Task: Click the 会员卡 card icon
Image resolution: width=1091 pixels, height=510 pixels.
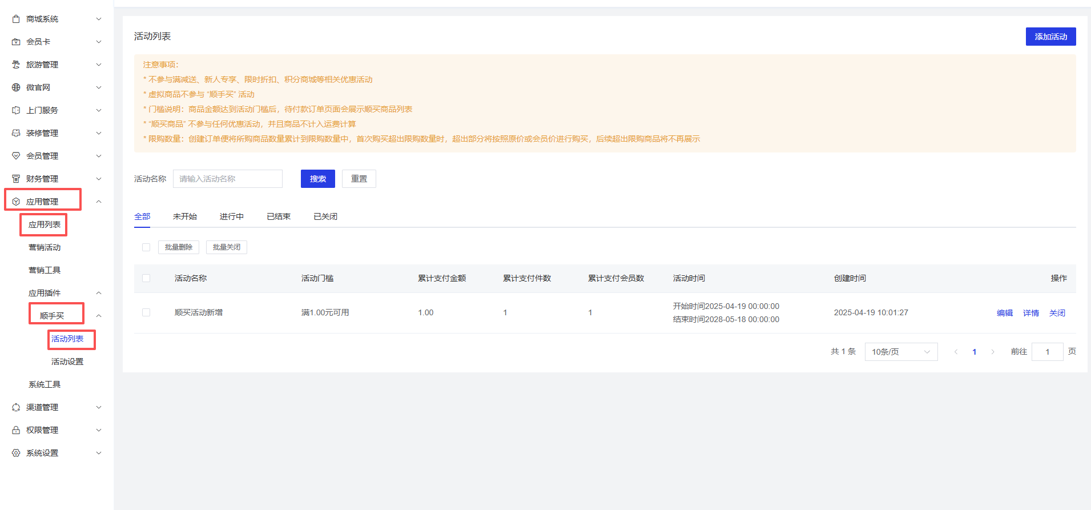Action: pos(16,42)
